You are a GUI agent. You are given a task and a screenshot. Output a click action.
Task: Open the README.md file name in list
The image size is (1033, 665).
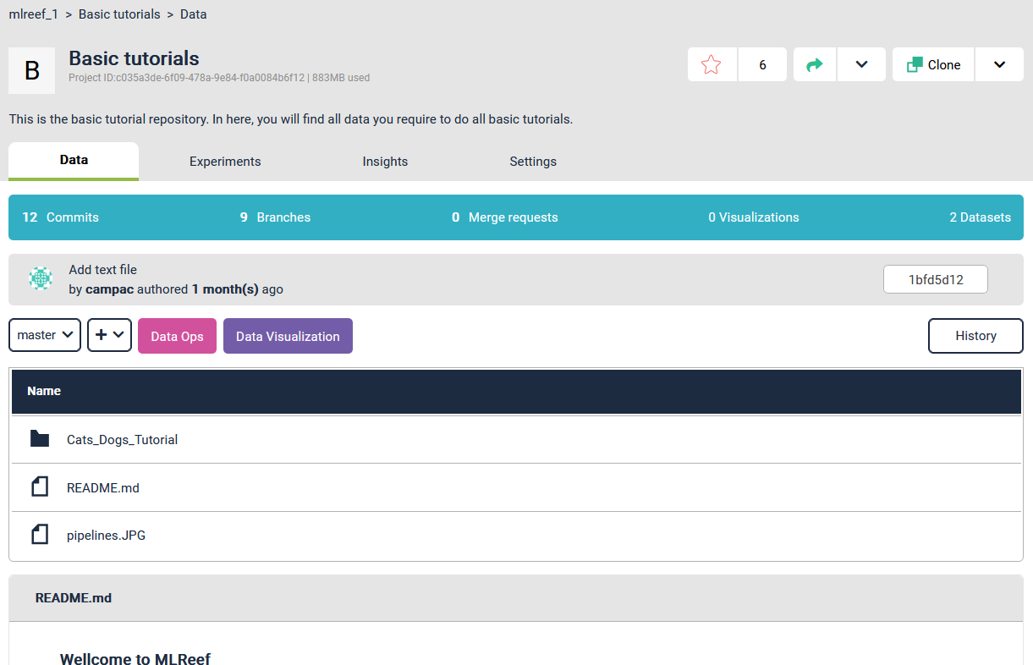point(103,487)
